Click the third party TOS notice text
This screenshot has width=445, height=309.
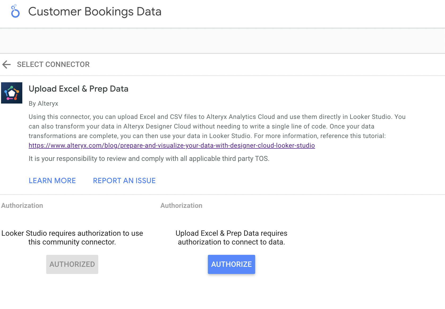149,158
